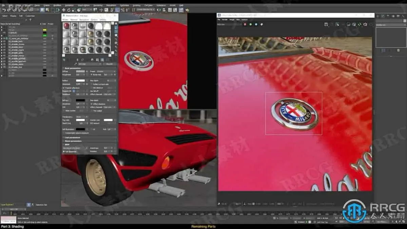Screen dimensions: 407x229
Task: Toggle Compensate camera exposure checkbox
Action: tap(64, 133)
